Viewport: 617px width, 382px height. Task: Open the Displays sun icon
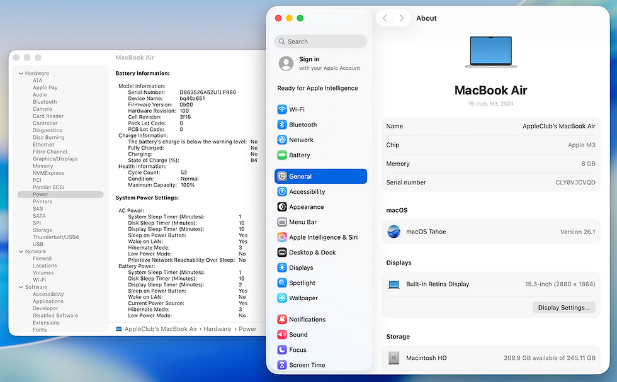[282, 267]
